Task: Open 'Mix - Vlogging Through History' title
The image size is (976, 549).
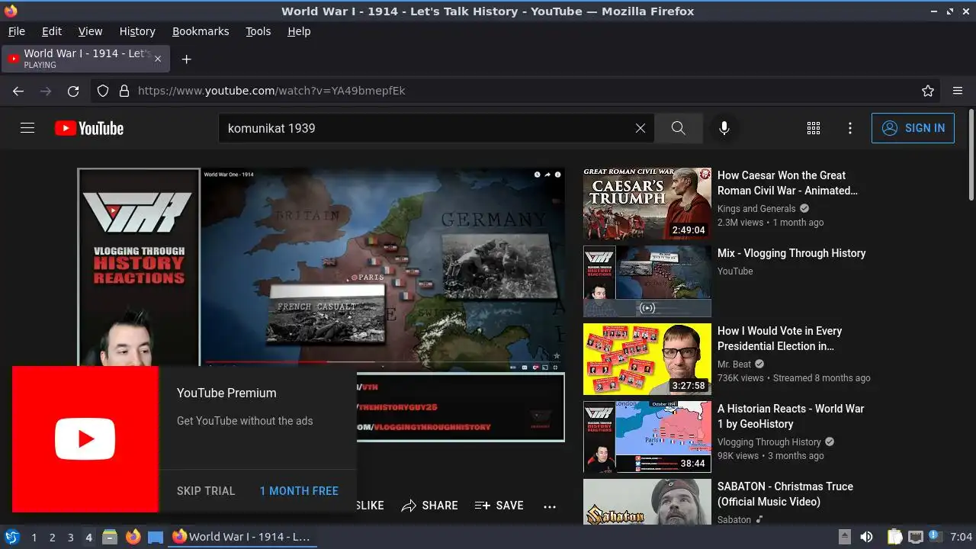Action: point(791,253)
